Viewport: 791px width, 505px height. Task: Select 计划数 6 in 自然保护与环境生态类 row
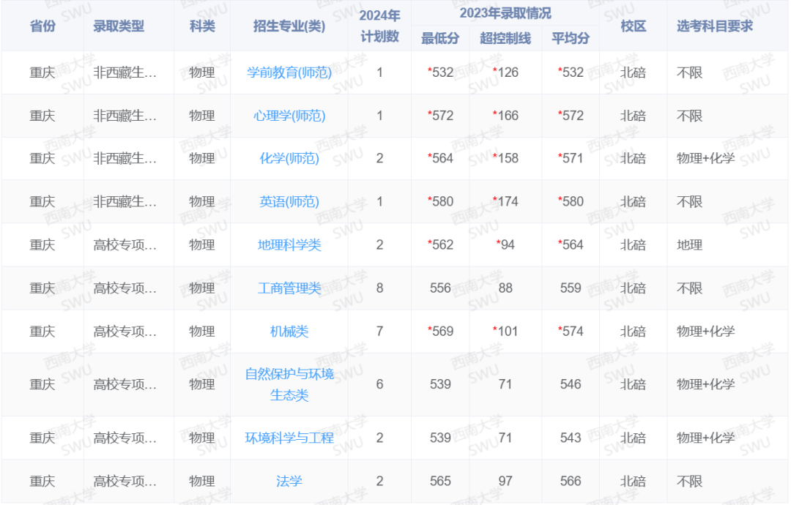pos(379,384)
